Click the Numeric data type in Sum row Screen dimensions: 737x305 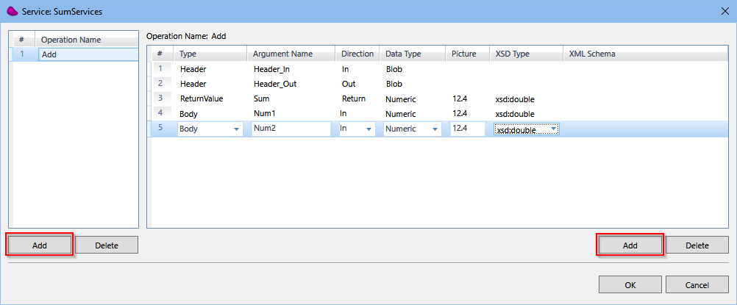click(x=400, y=100)
